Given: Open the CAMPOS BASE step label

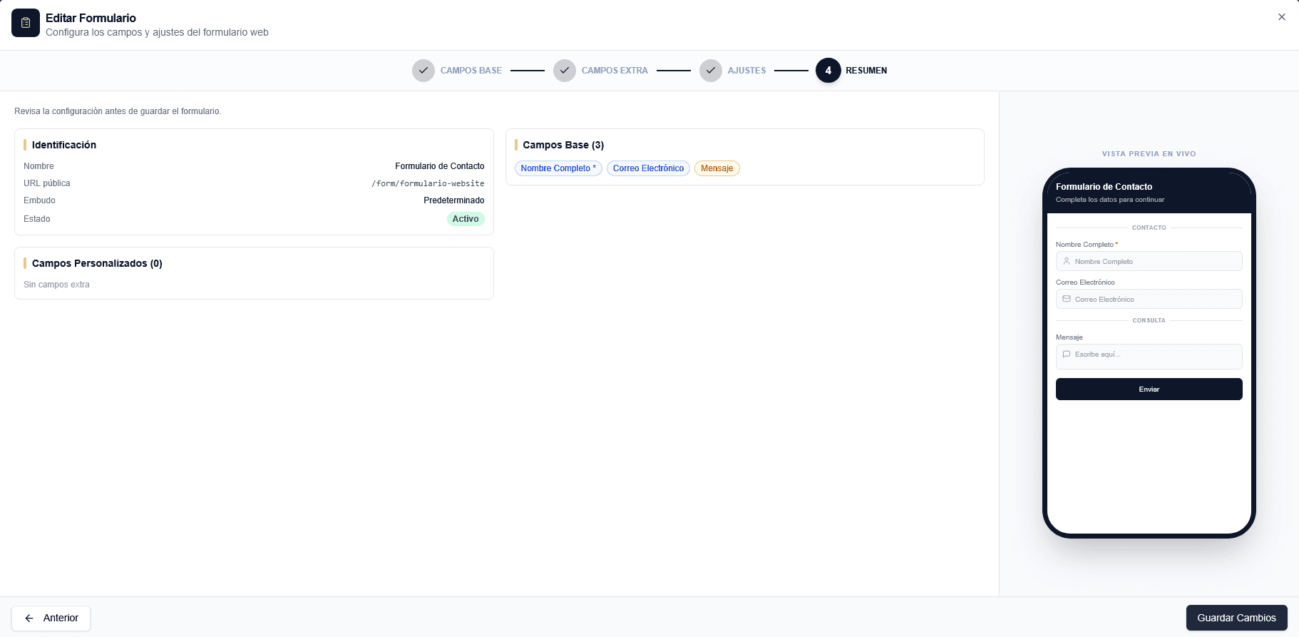Looking at the screenshot, I should (x=471, y=71).
